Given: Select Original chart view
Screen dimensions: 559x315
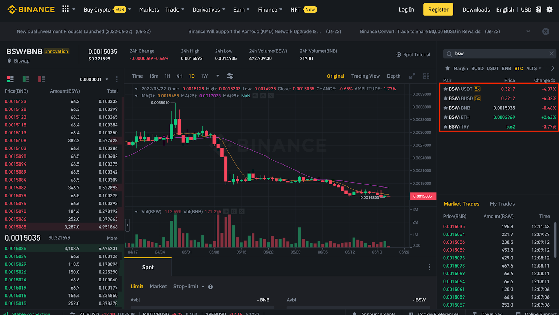Looking at the screenshot, I should (x=335, y=76).
